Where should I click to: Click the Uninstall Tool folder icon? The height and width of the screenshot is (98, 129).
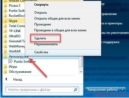point(5,41)
